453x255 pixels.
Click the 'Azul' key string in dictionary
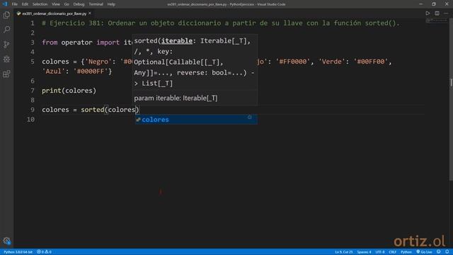(x=54, y=71)
